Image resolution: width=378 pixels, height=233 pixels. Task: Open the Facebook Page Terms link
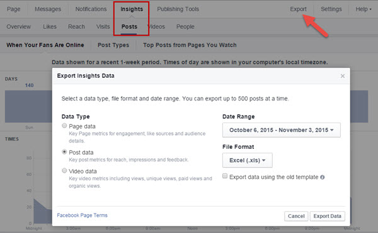tap(82, 215)
